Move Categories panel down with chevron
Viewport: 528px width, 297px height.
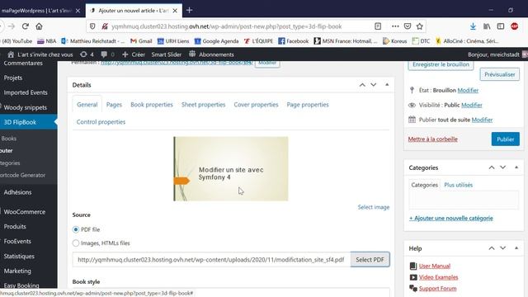click(502, 167)
